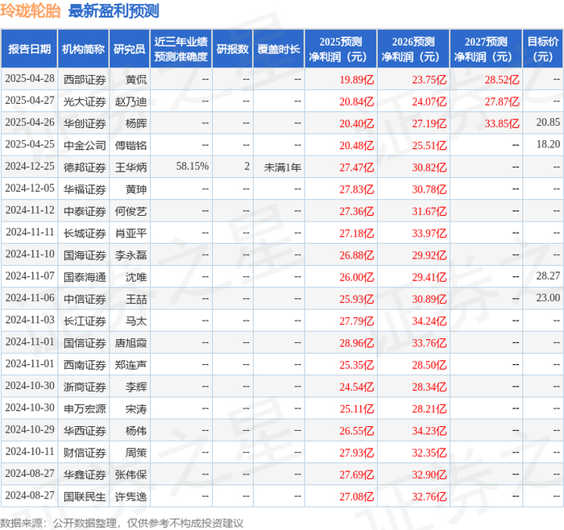This screenshot has height=530, width=564.
Task: Click 财信证券 institution cell
Action: click(x=85, y=453)
